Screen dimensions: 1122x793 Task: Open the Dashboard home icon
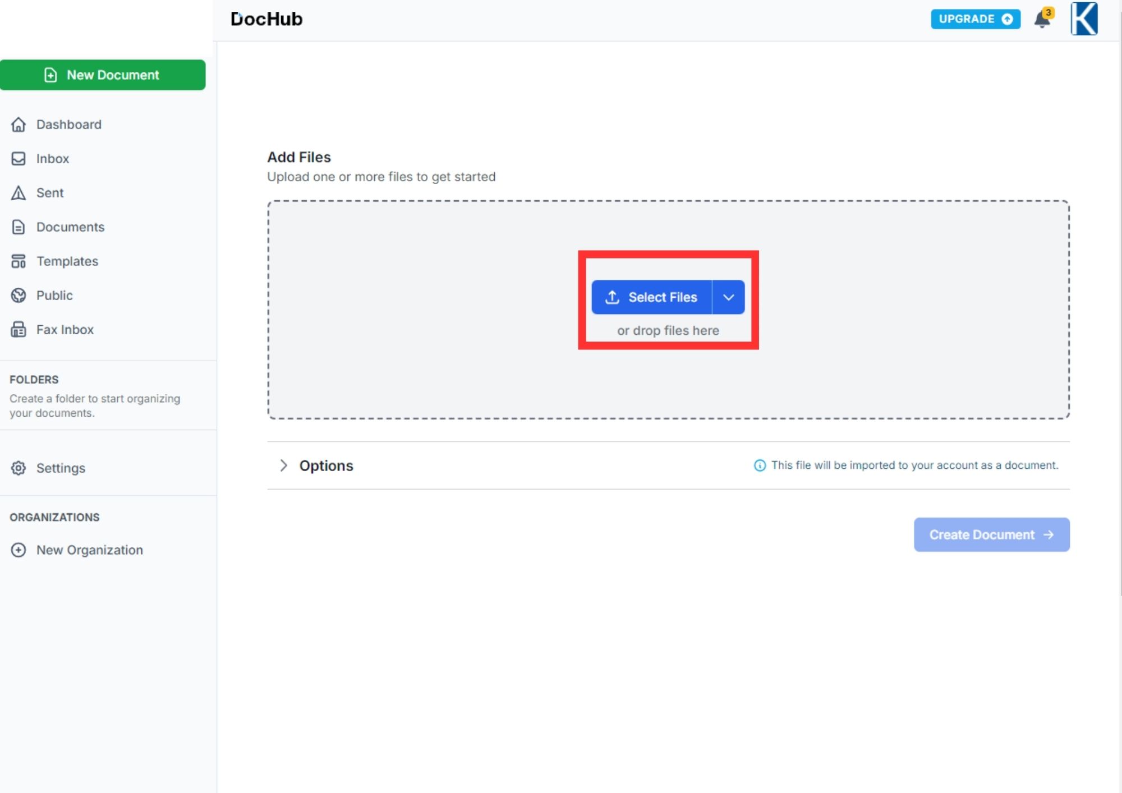[19, 125]
